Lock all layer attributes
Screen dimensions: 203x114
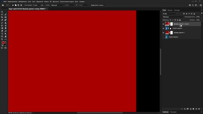point(180,20)
